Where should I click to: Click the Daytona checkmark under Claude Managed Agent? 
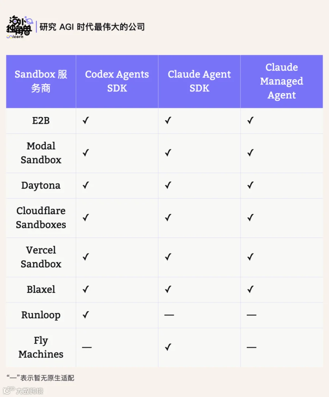click(x=250, y=185)
